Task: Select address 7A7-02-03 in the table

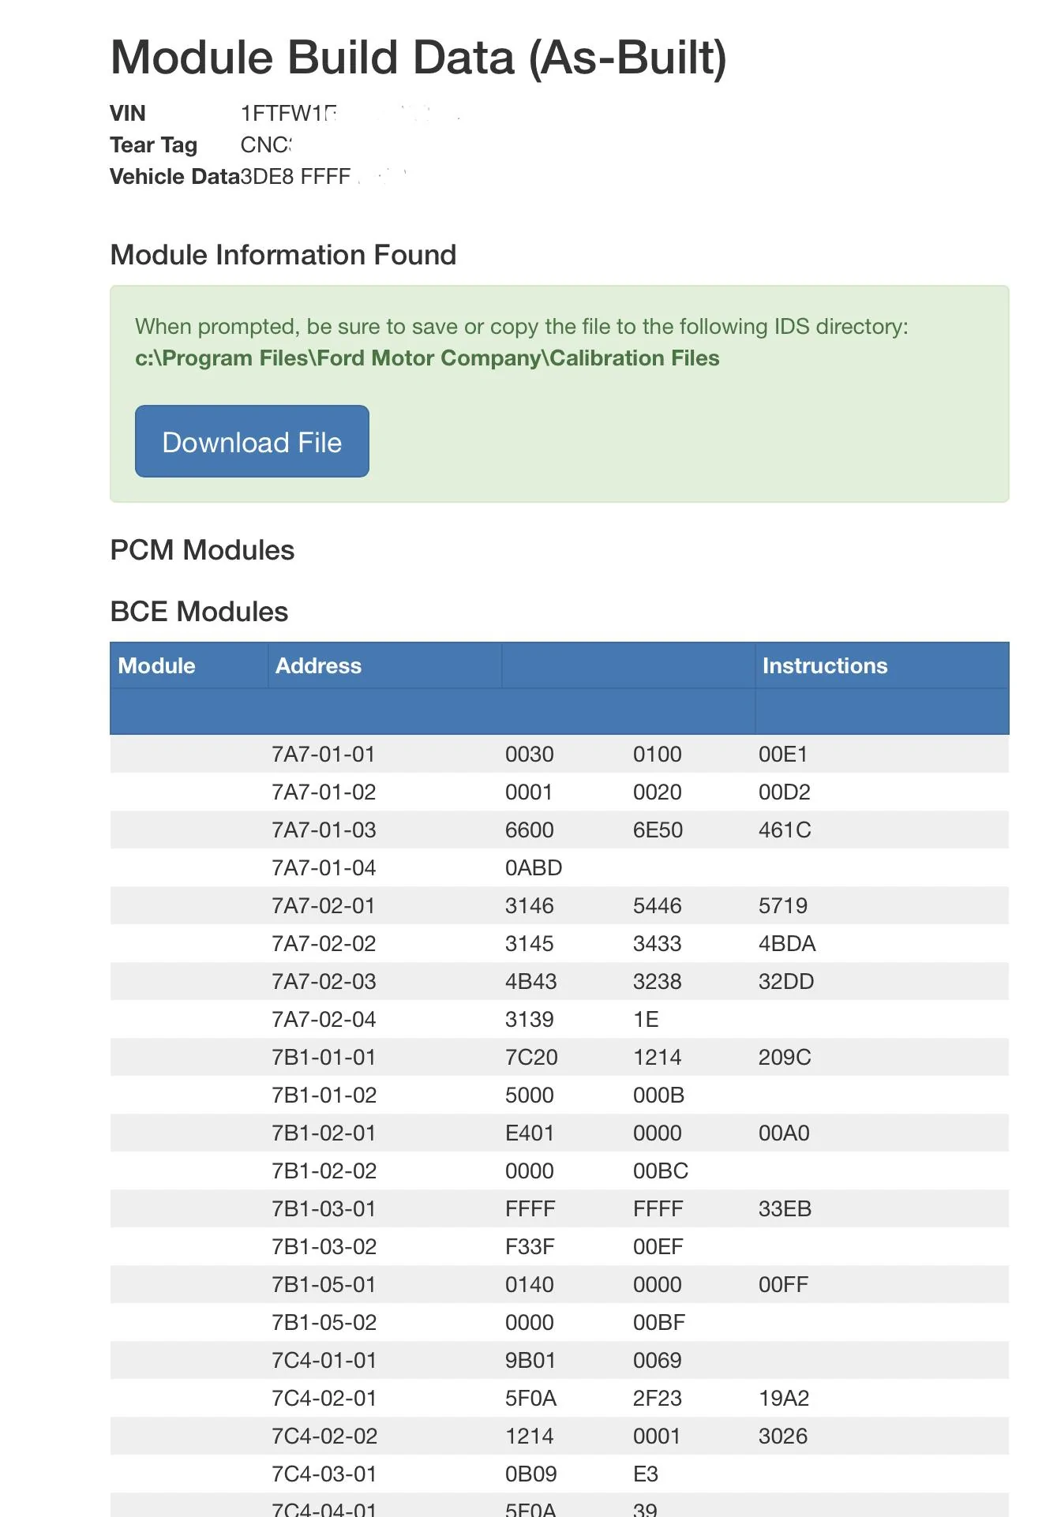Action: 324,981
